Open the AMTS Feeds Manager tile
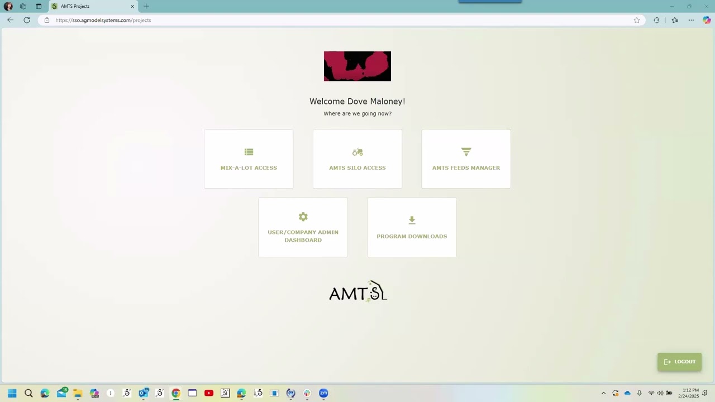The width and height of the screenshot is (715, 402). click(466, 159)
